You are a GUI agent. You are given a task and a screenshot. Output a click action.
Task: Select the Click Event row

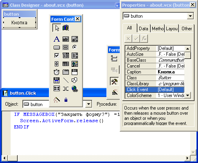coord(155,90)
